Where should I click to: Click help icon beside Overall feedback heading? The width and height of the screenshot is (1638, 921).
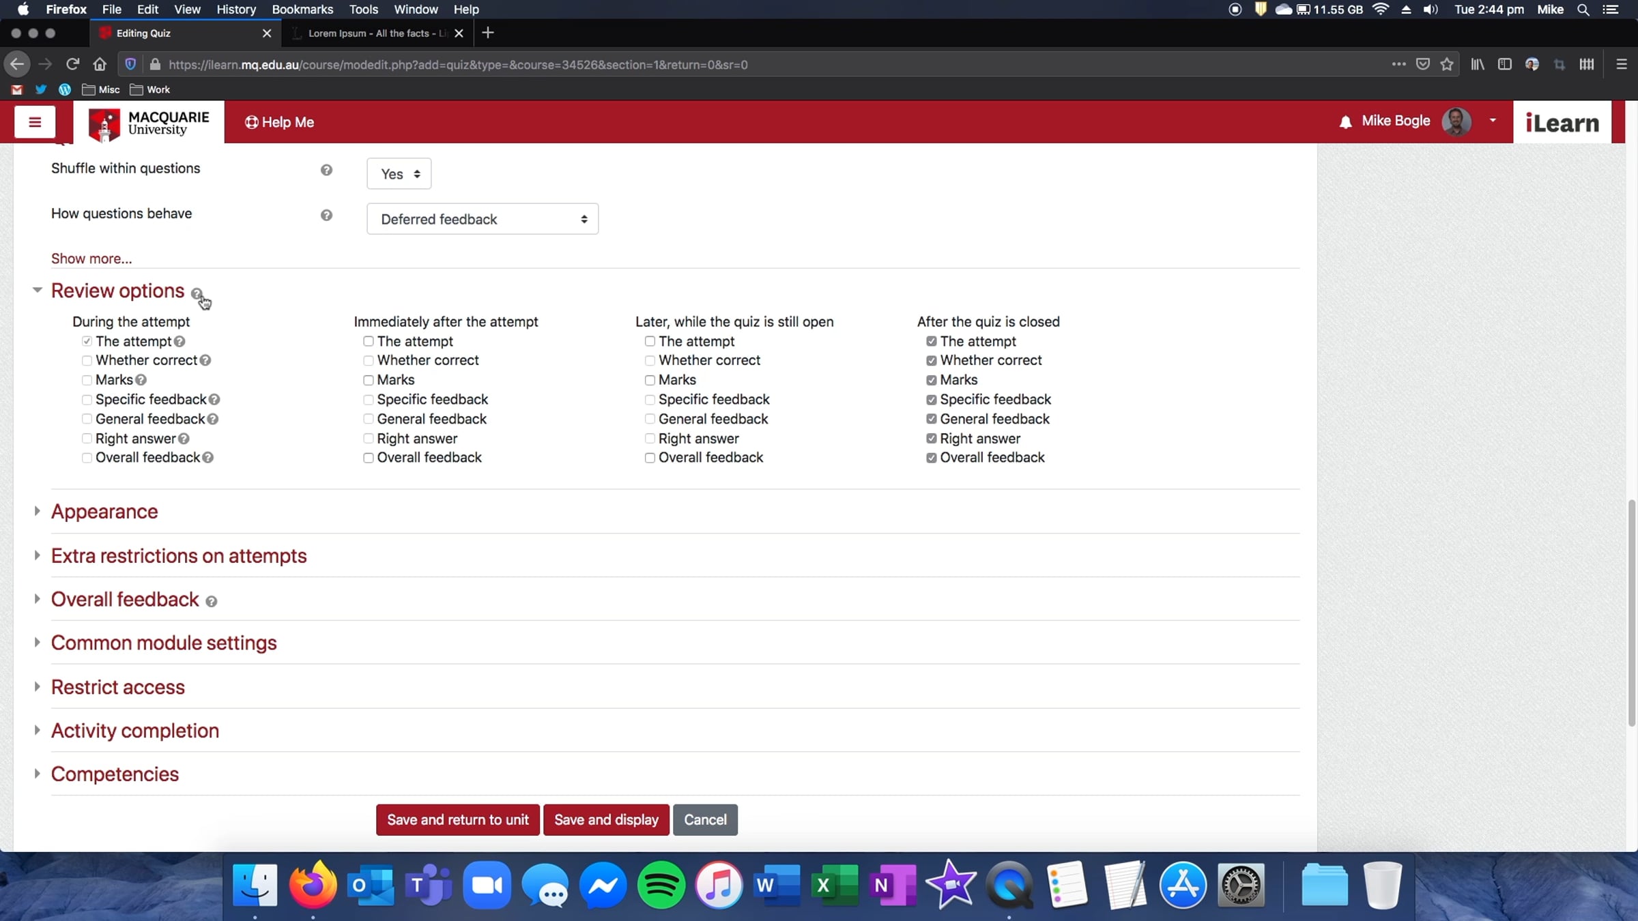[x=212, y=601]
